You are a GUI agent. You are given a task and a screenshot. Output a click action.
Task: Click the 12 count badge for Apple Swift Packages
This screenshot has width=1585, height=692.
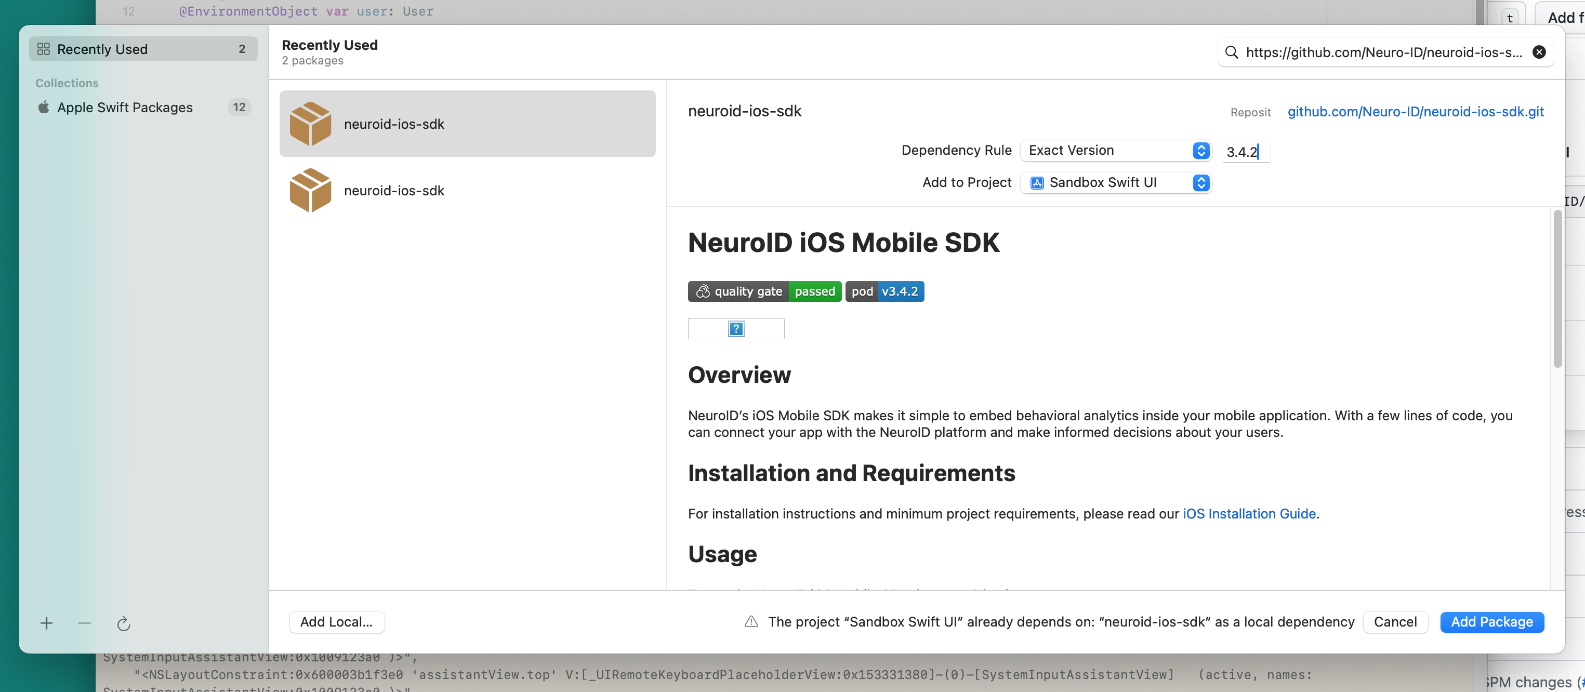coord(240,107)
